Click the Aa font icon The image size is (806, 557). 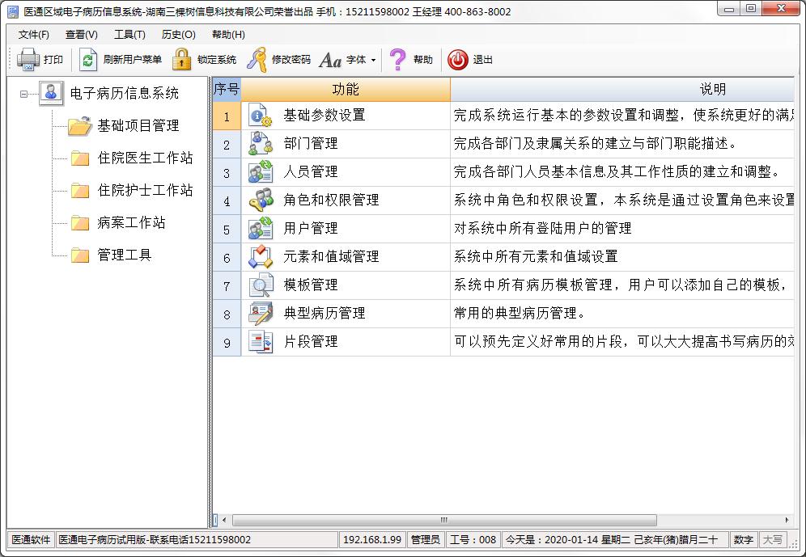[330, 60]
